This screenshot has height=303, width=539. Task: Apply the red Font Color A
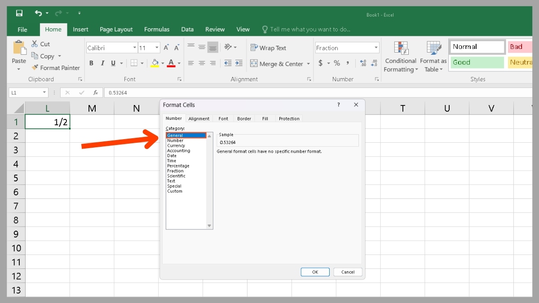171,63
